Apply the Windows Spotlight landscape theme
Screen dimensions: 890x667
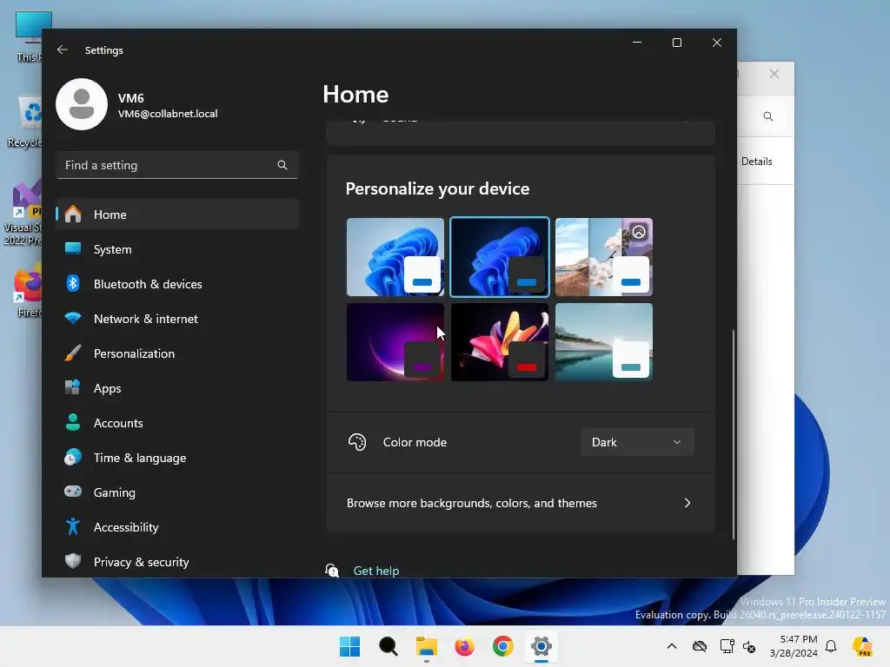point(604,257)
